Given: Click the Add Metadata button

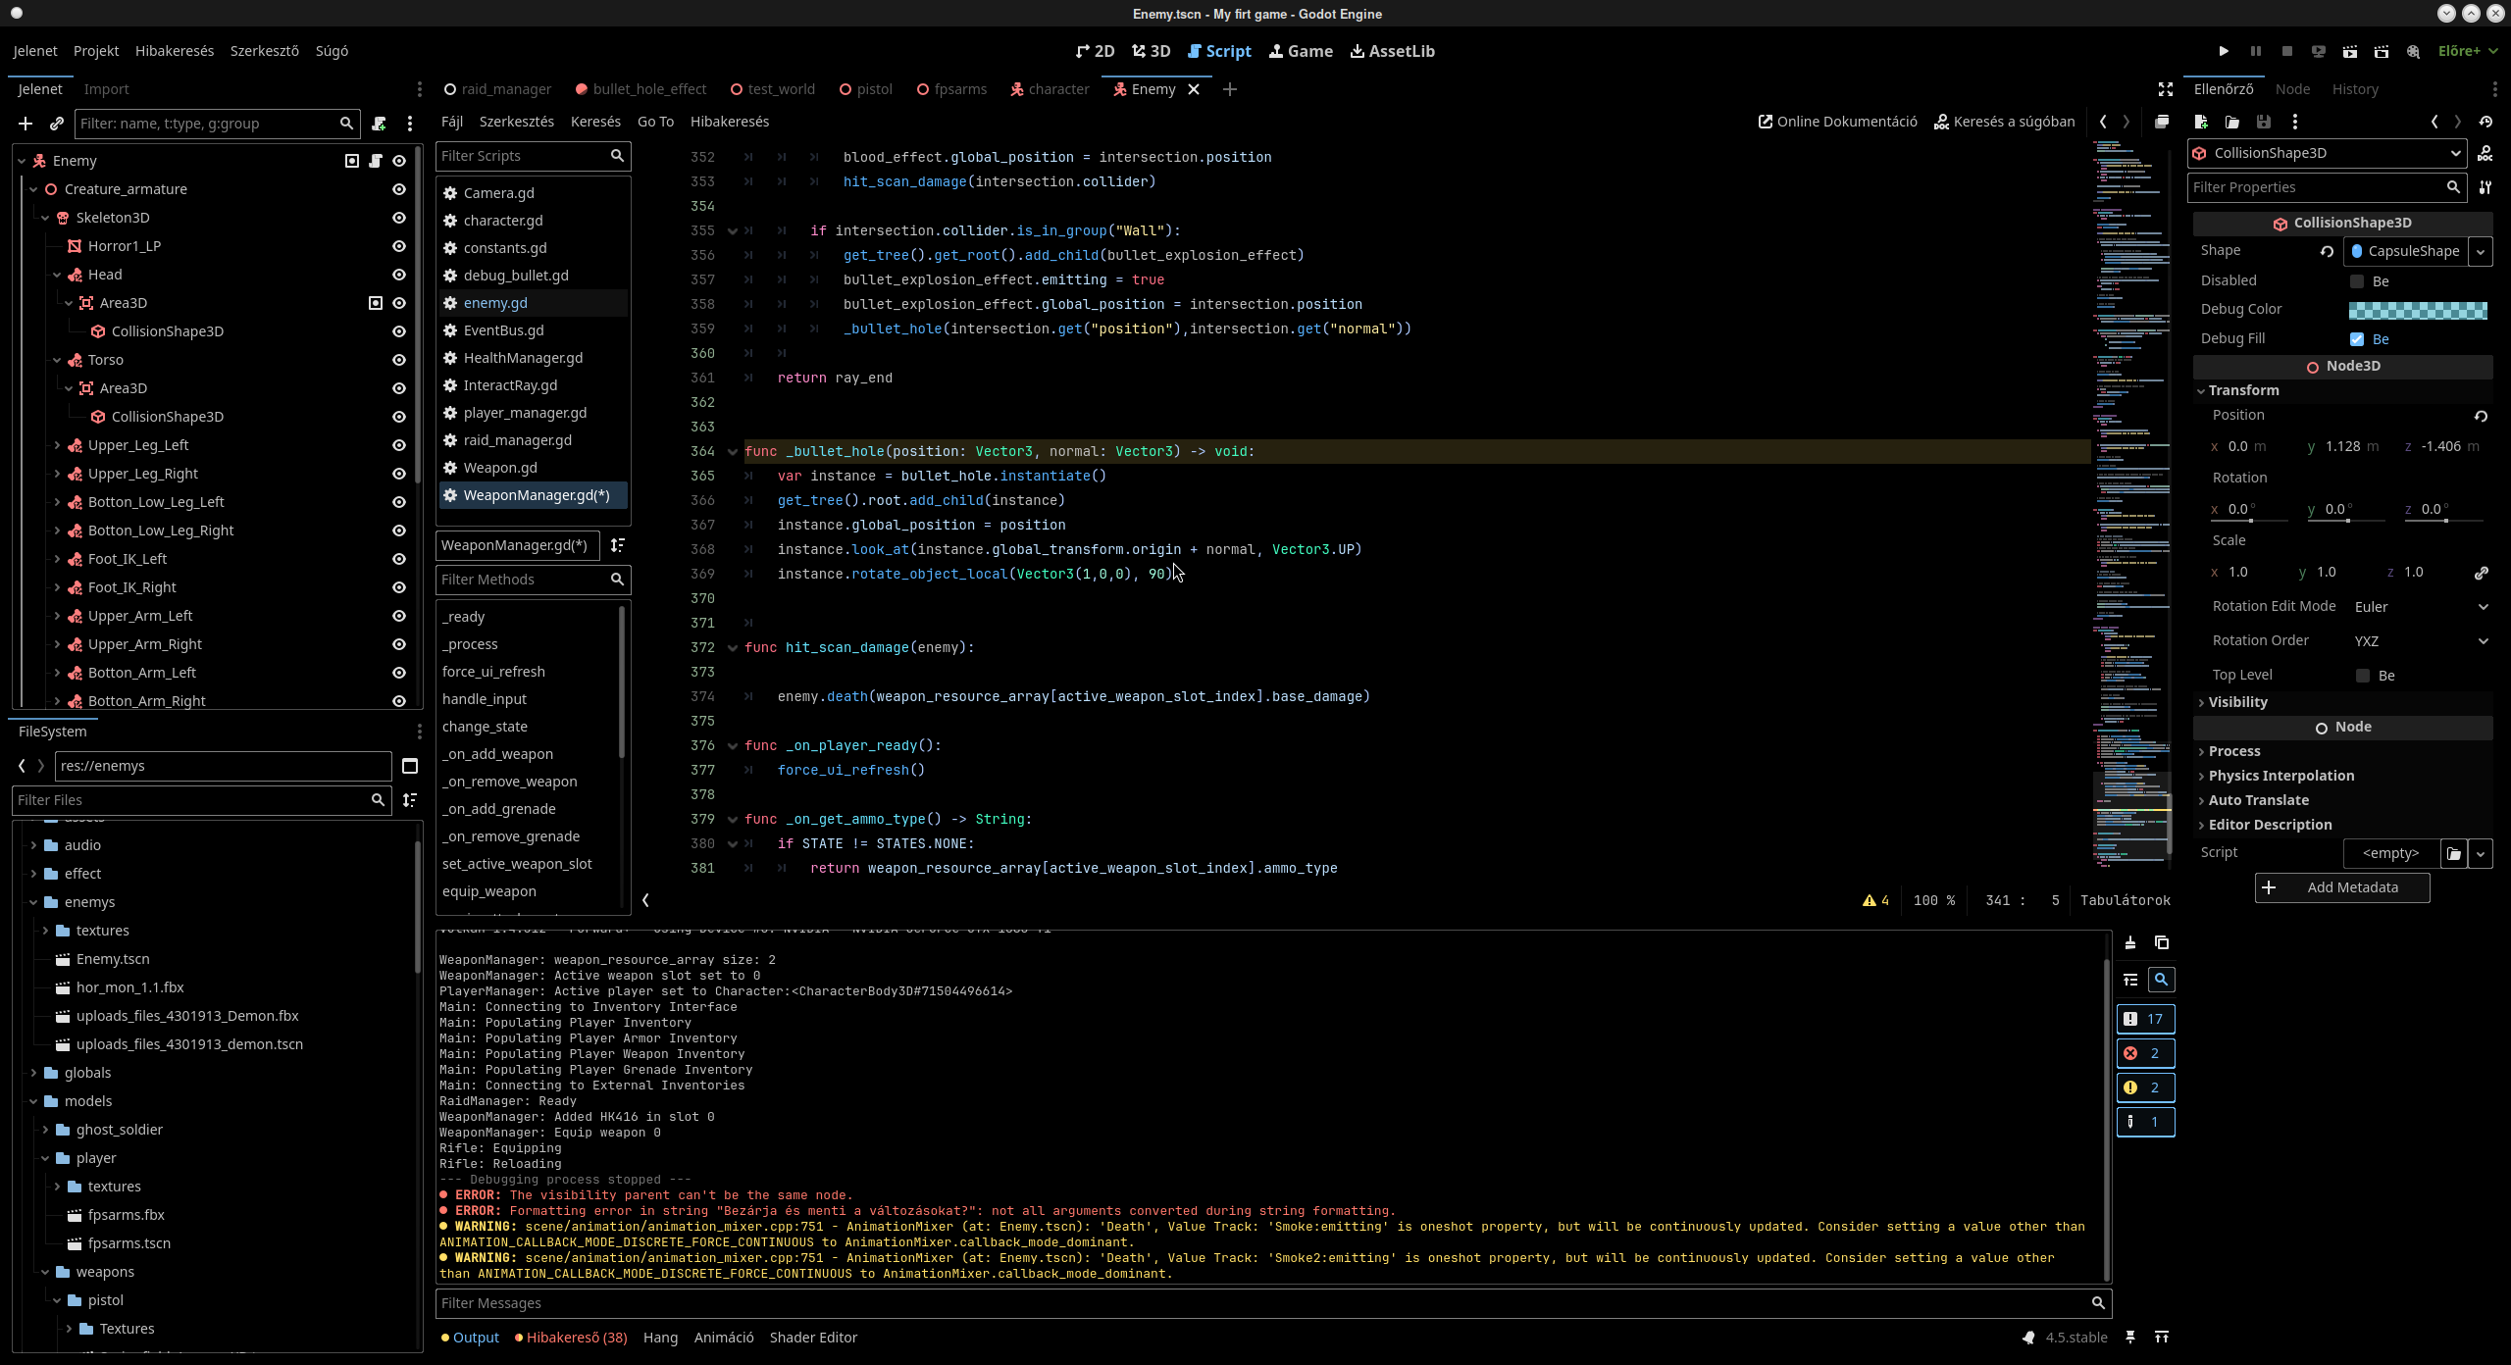Looking at the screenshot, I should tap(2341, 887).
